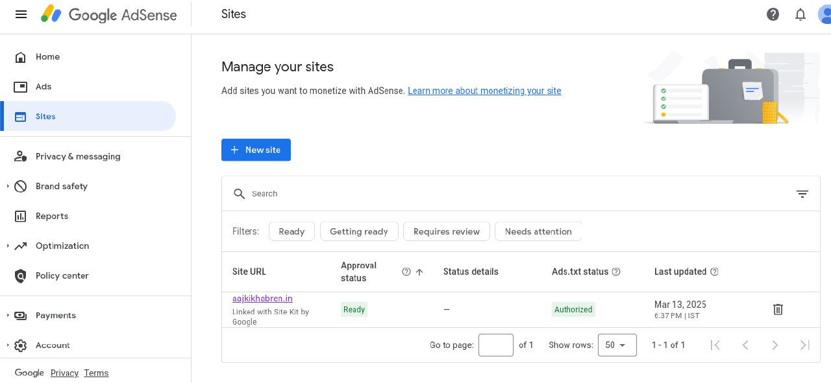Open Learn more about monetizing your site

click(x=484, y=91)
